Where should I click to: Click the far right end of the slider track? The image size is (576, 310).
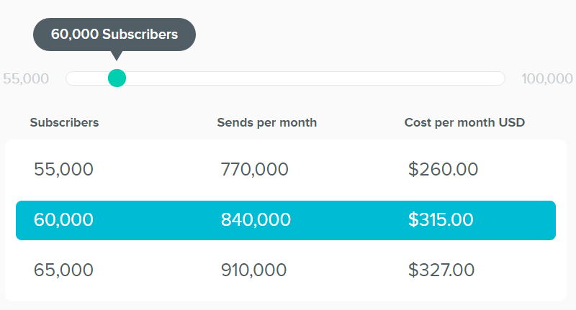[500, 78]
